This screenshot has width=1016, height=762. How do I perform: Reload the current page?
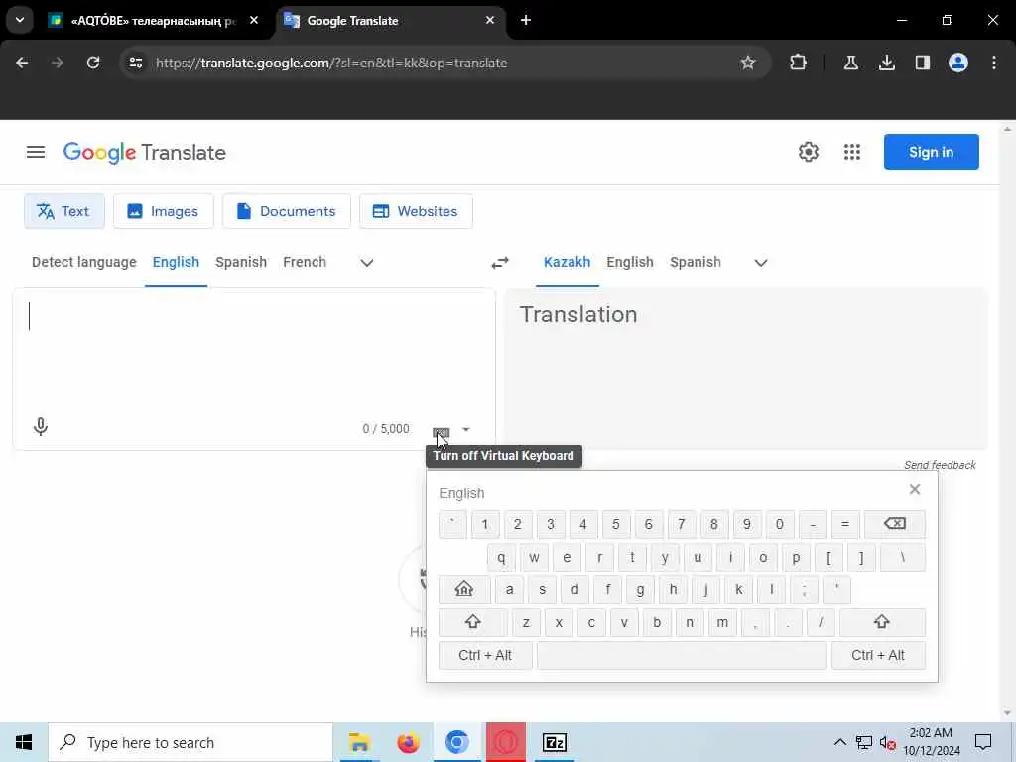tap(93, 63)
